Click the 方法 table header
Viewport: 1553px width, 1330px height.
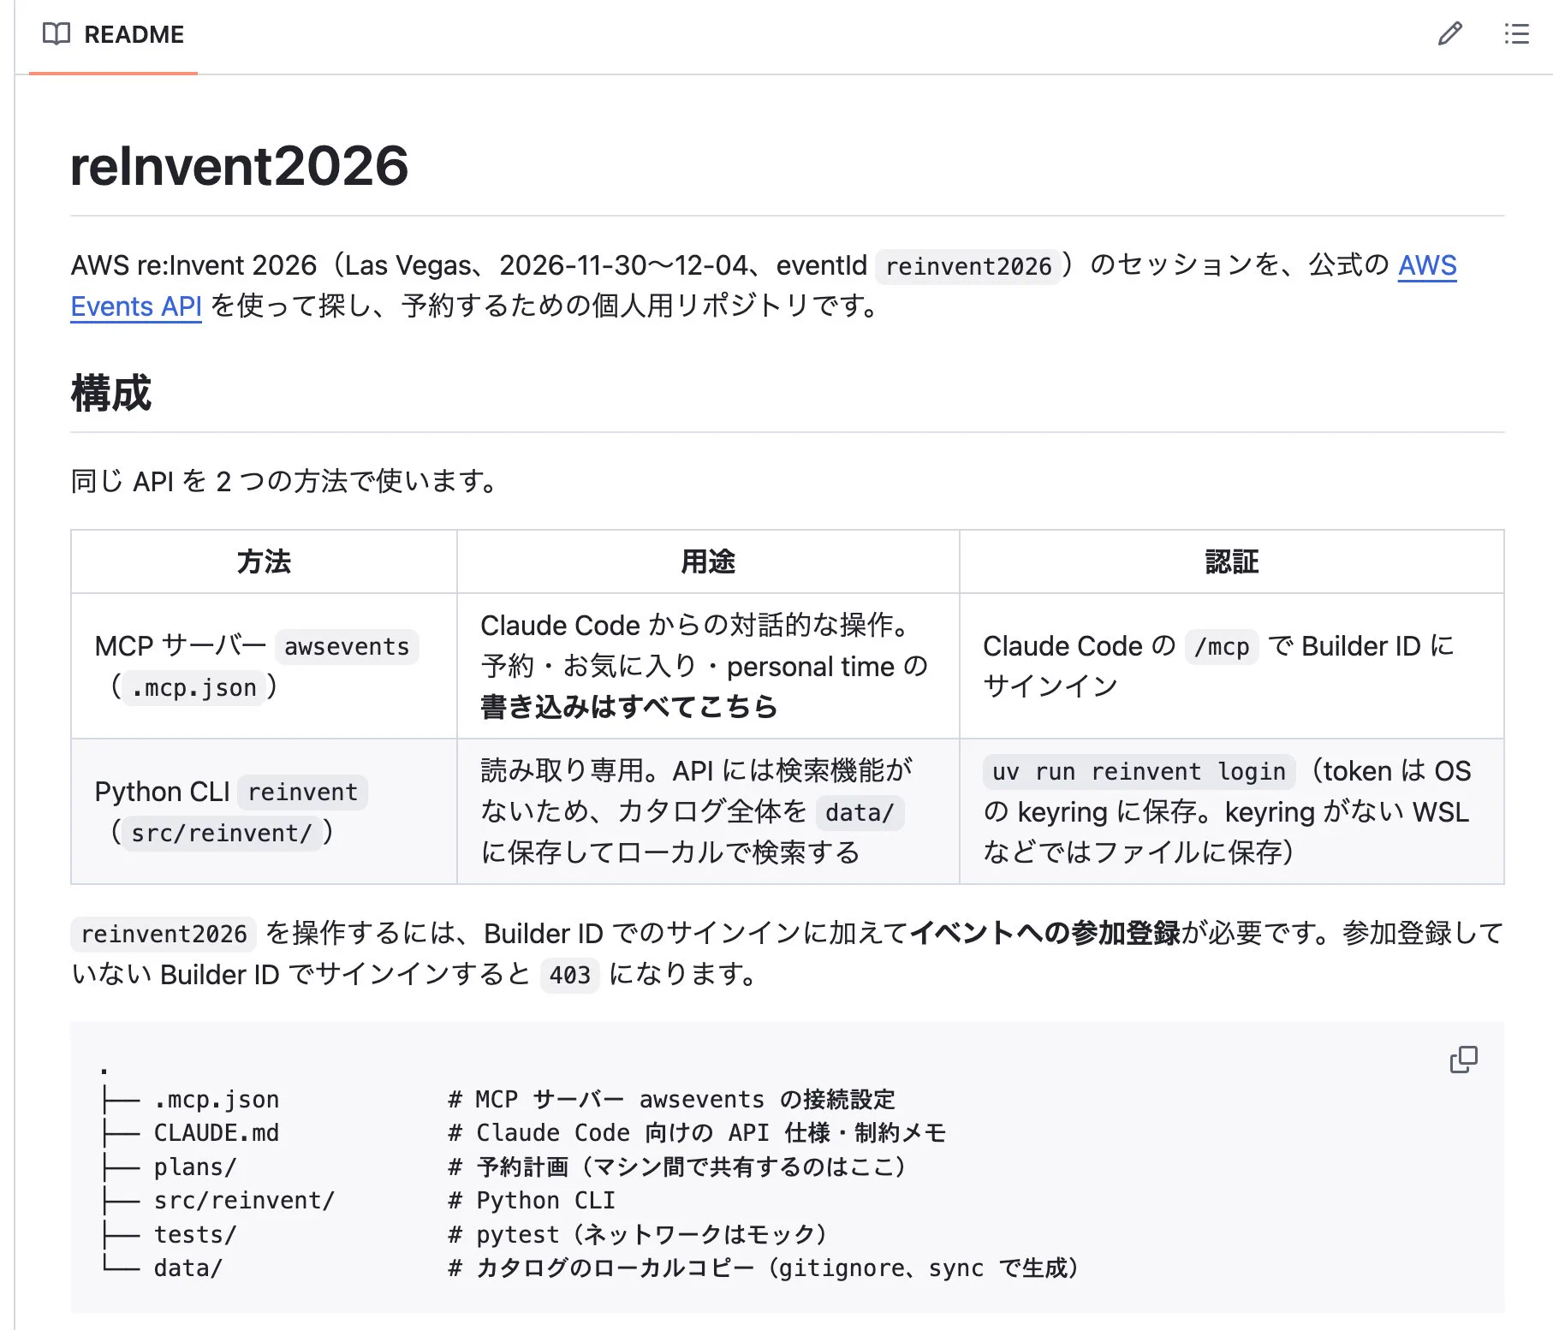(264, 561)
